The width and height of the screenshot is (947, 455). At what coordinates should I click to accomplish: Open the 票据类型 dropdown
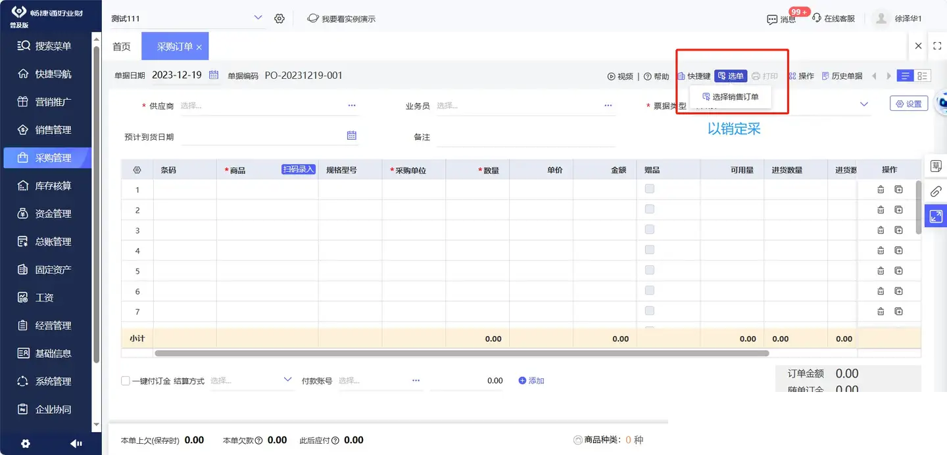pos(863,104)
